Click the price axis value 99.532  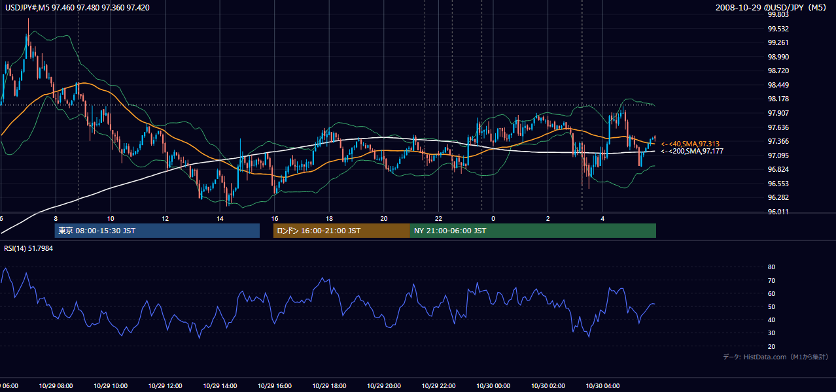coord(778,29)
